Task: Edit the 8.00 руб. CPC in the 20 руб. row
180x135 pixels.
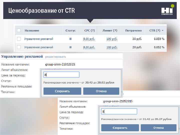Action: [89, 47]
